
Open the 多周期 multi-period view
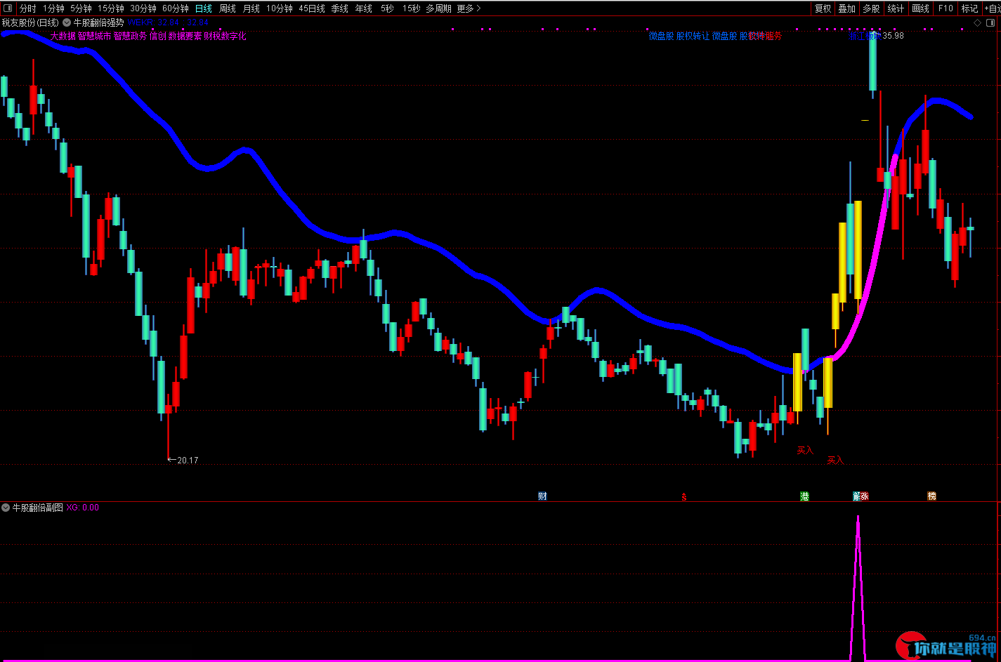[438, 8]
